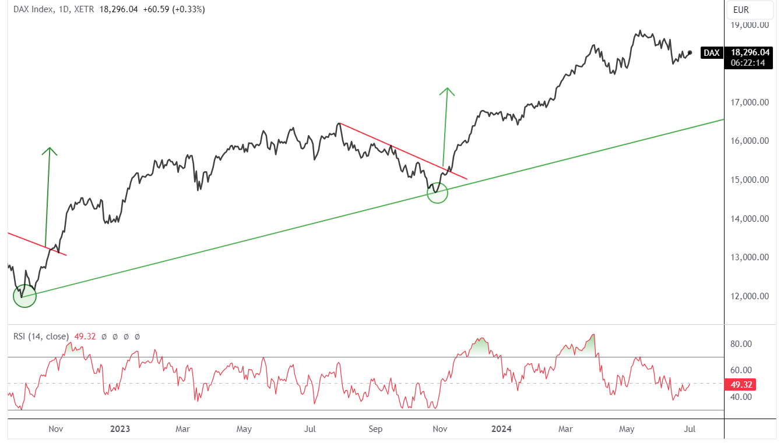This screenshot has height=443, width=784.
Task: Select the 12,000.00 price axis label
Action: click(x=749, y=296)
